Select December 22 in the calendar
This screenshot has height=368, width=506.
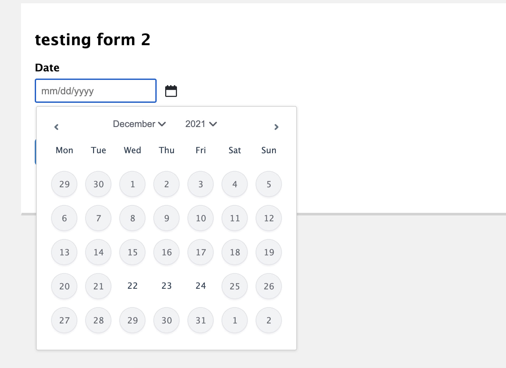pos(132,286)
